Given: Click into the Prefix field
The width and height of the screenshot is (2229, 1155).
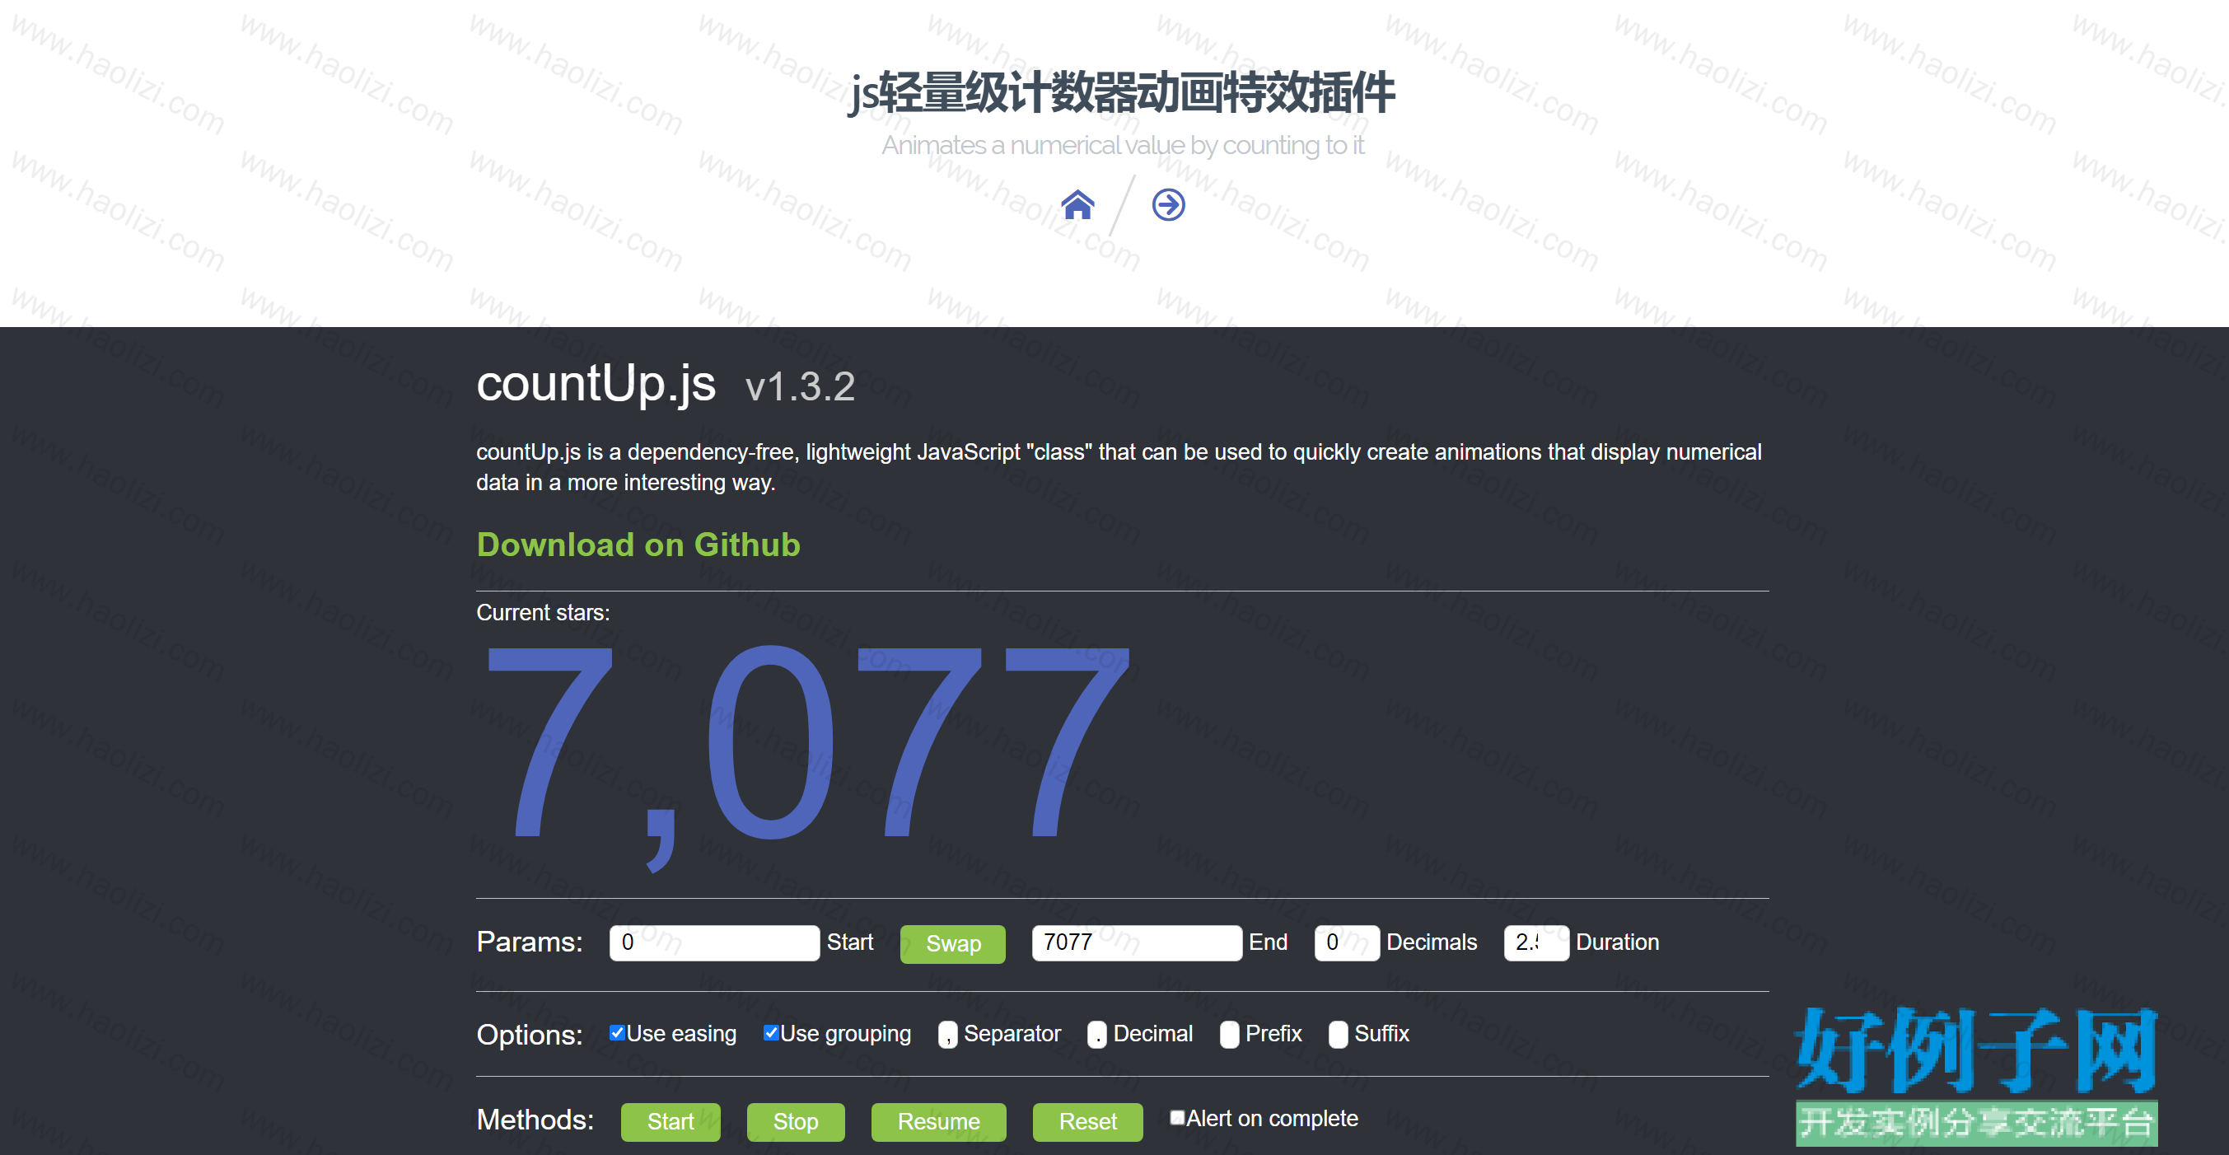Looking at the screenshot, I should 1229,1034.
